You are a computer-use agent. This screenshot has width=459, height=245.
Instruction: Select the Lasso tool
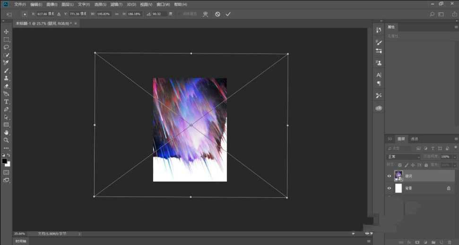tap(6, 47)
